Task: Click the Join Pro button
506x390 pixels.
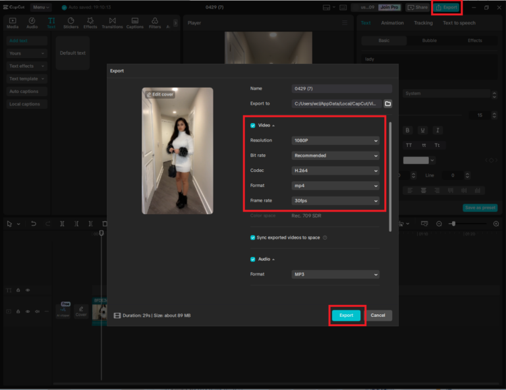Action: tap(389, 7)
